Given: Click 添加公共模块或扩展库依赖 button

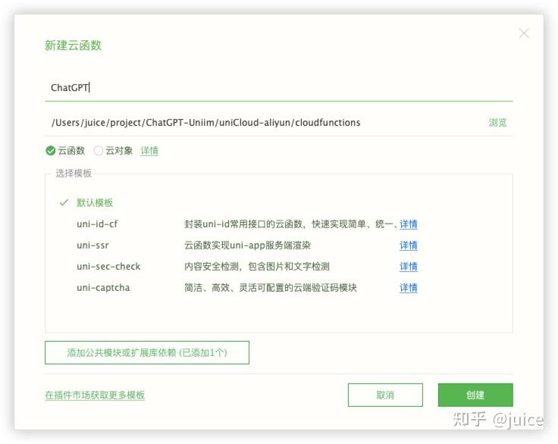Looking at the screenshot, I should [147, 352].
